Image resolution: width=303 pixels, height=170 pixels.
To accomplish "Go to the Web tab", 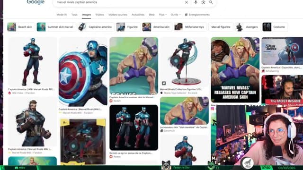I will 151,15.
